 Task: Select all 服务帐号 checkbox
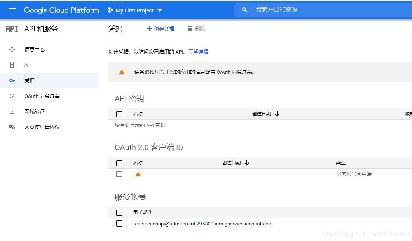tap(119, 212)
